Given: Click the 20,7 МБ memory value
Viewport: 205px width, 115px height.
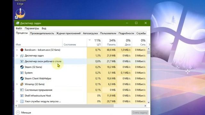Looking at the screenshot, I should (111, 101).
